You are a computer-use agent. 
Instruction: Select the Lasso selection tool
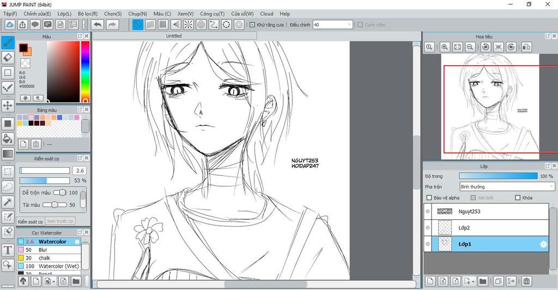8,187
